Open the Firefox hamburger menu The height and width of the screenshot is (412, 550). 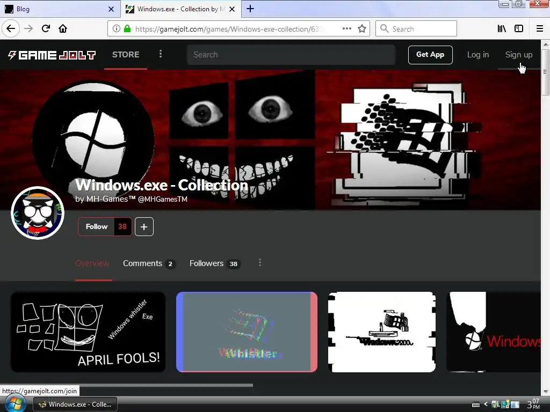540,29
